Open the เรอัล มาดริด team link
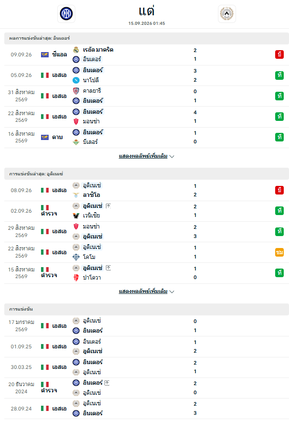The image size is (289, 421). pyautogui.click(x=98, y=50)
